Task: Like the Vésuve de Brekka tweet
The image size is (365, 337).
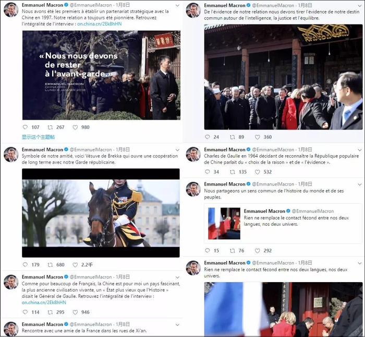Action: tap(75, 265)
